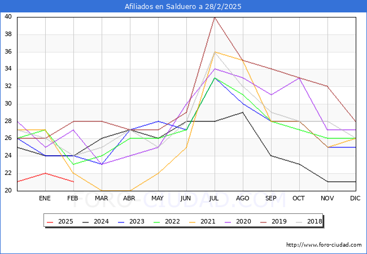Click the light gray 2018 legend swatch
The image size is (367, 254).
coord(299,222)
